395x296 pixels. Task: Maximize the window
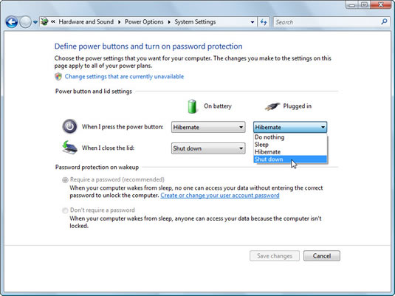(364, 4)
